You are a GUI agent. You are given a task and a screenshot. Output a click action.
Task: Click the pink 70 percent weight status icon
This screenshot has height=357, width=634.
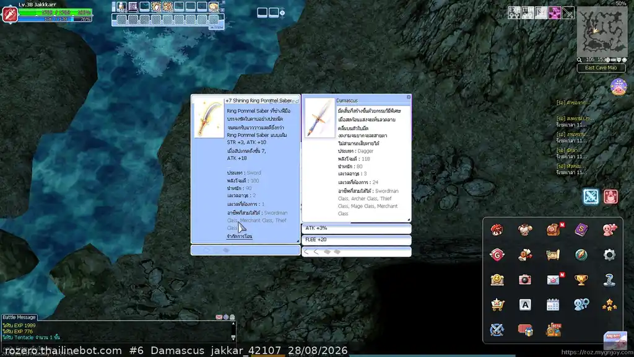[554, 13]
